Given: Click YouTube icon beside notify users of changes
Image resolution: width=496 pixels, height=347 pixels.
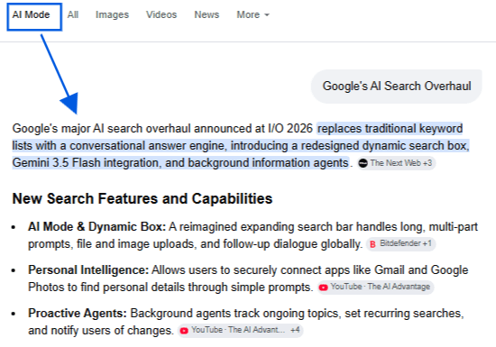Looking at the screenshot, I should click(184, 331).
